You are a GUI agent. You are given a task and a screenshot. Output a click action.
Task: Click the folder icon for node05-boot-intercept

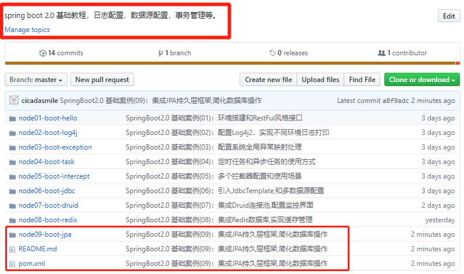click(x=12, y=176)
